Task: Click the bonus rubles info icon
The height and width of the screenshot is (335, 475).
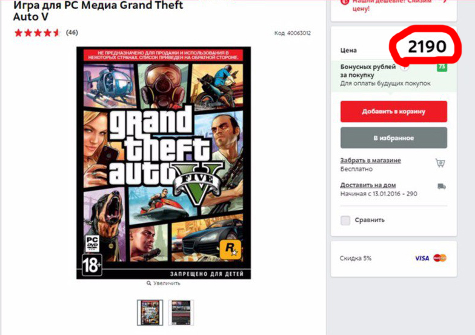Action: [404, 67]
